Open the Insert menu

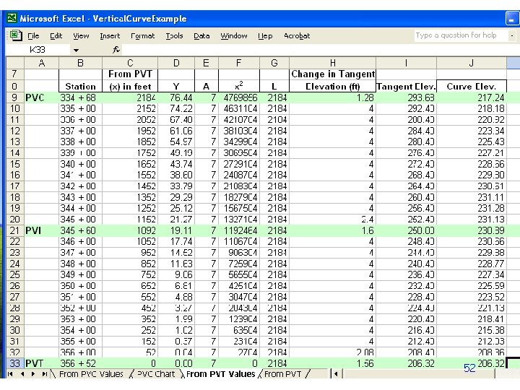click(110, 36)
